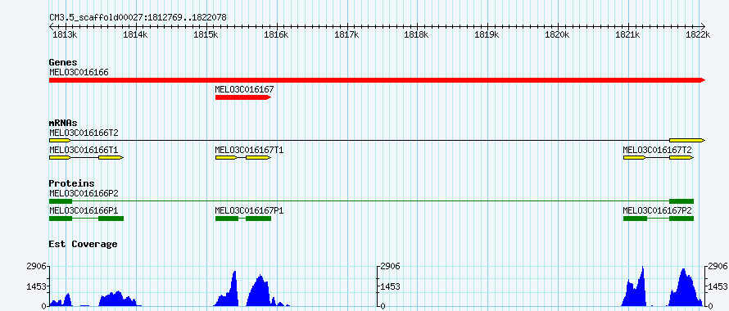Select the second green segment of MEL03C016166P1

pos(111,219)
